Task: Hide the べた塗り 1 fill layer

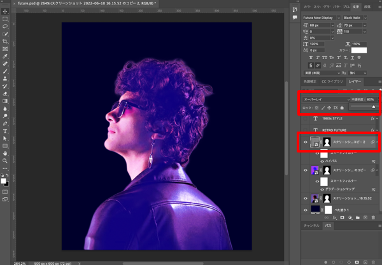Action: [x=306, y=210]
